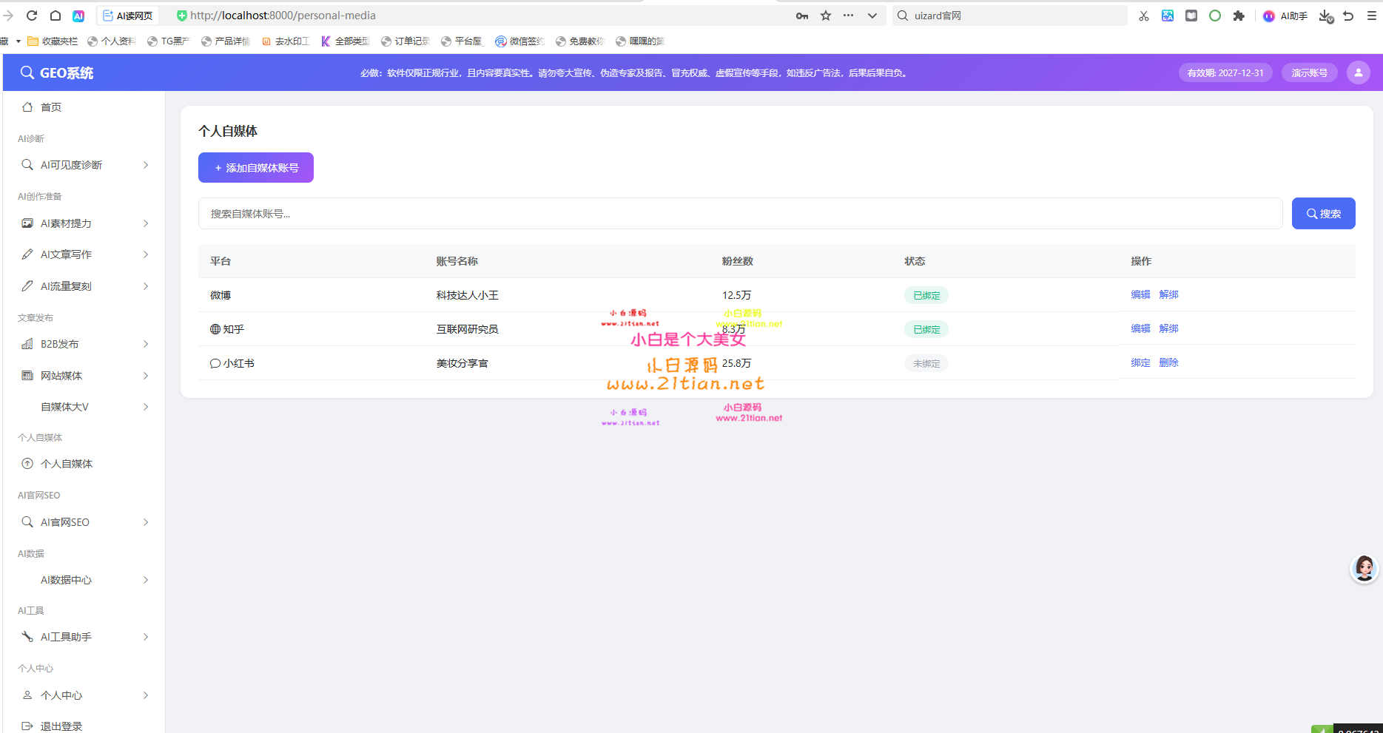Open the 收藏夹栏 bookmarks folder
Image resolution: width=1383 pixels, height=733 pixels.
tap(53, 41)
